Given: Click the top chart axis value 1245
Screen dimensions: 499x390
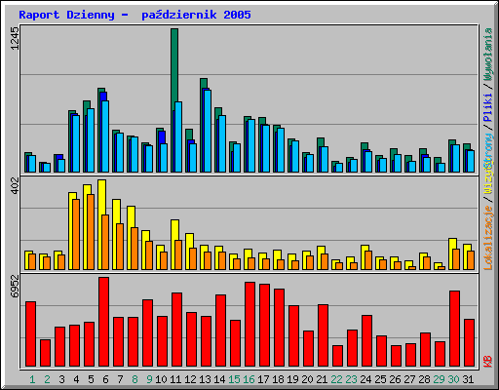Looking at the screenshot, I should pyautogui.click(x=15, y=38).
